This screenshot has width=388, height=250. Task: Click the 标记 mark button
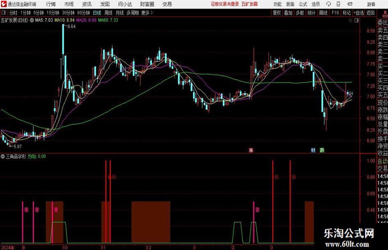[x=347, y=13]
